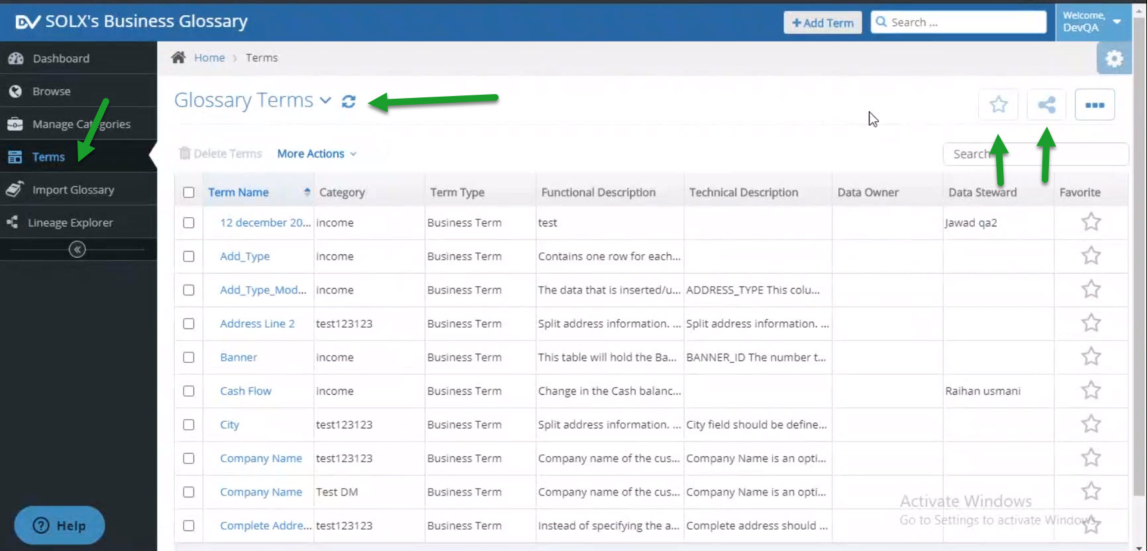
Task: Click the table Search filter field
Action: (x=1036, y=154)
